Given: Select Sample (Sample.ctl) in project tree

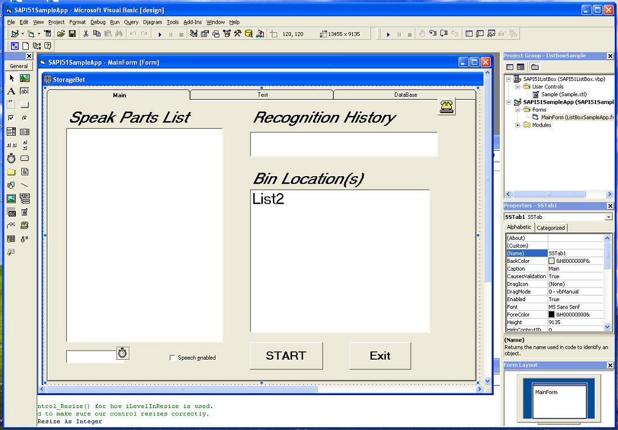Looking at the screenshot, I should tap(564, 95).
